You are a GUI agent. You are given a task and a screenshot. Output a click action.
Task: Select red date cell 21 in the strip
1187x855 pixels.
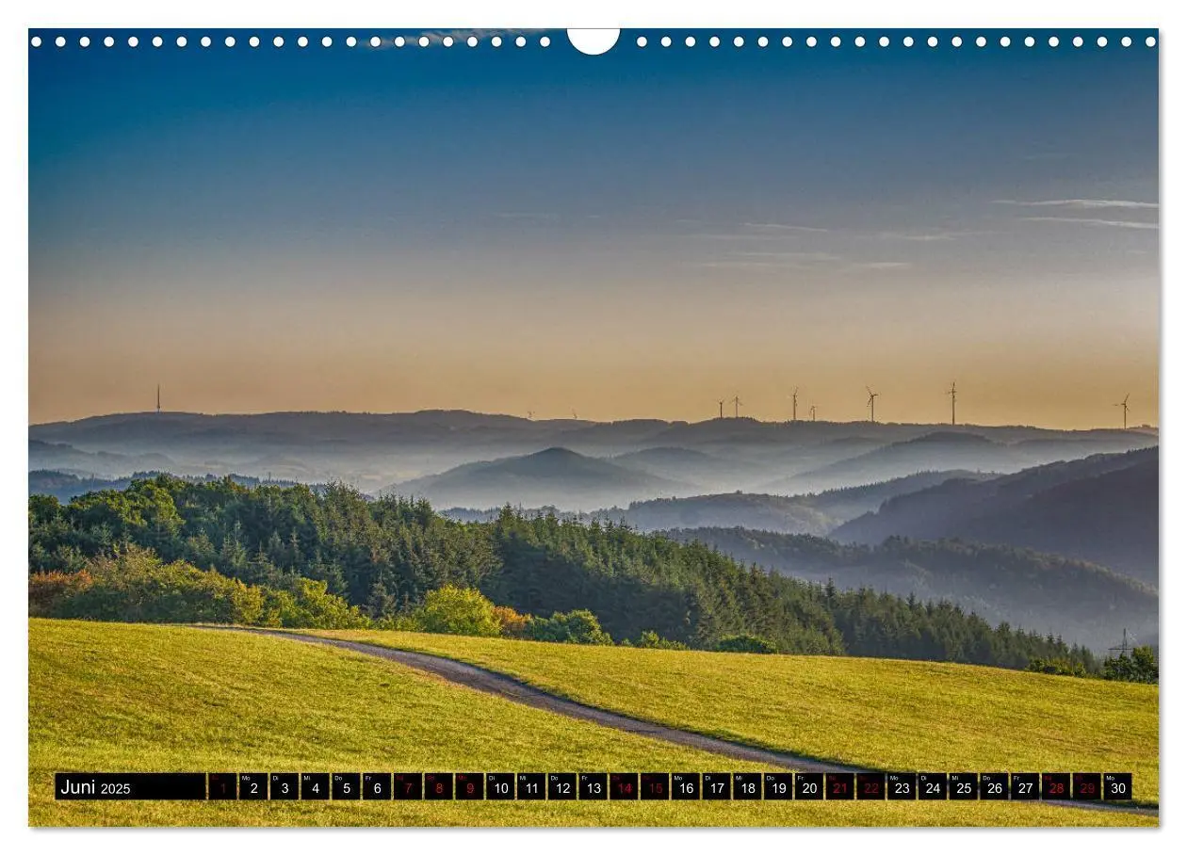839,787
